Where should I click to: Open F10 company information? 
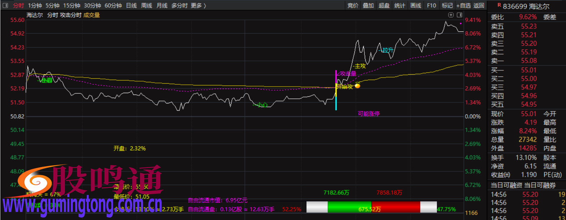point(431,5)
